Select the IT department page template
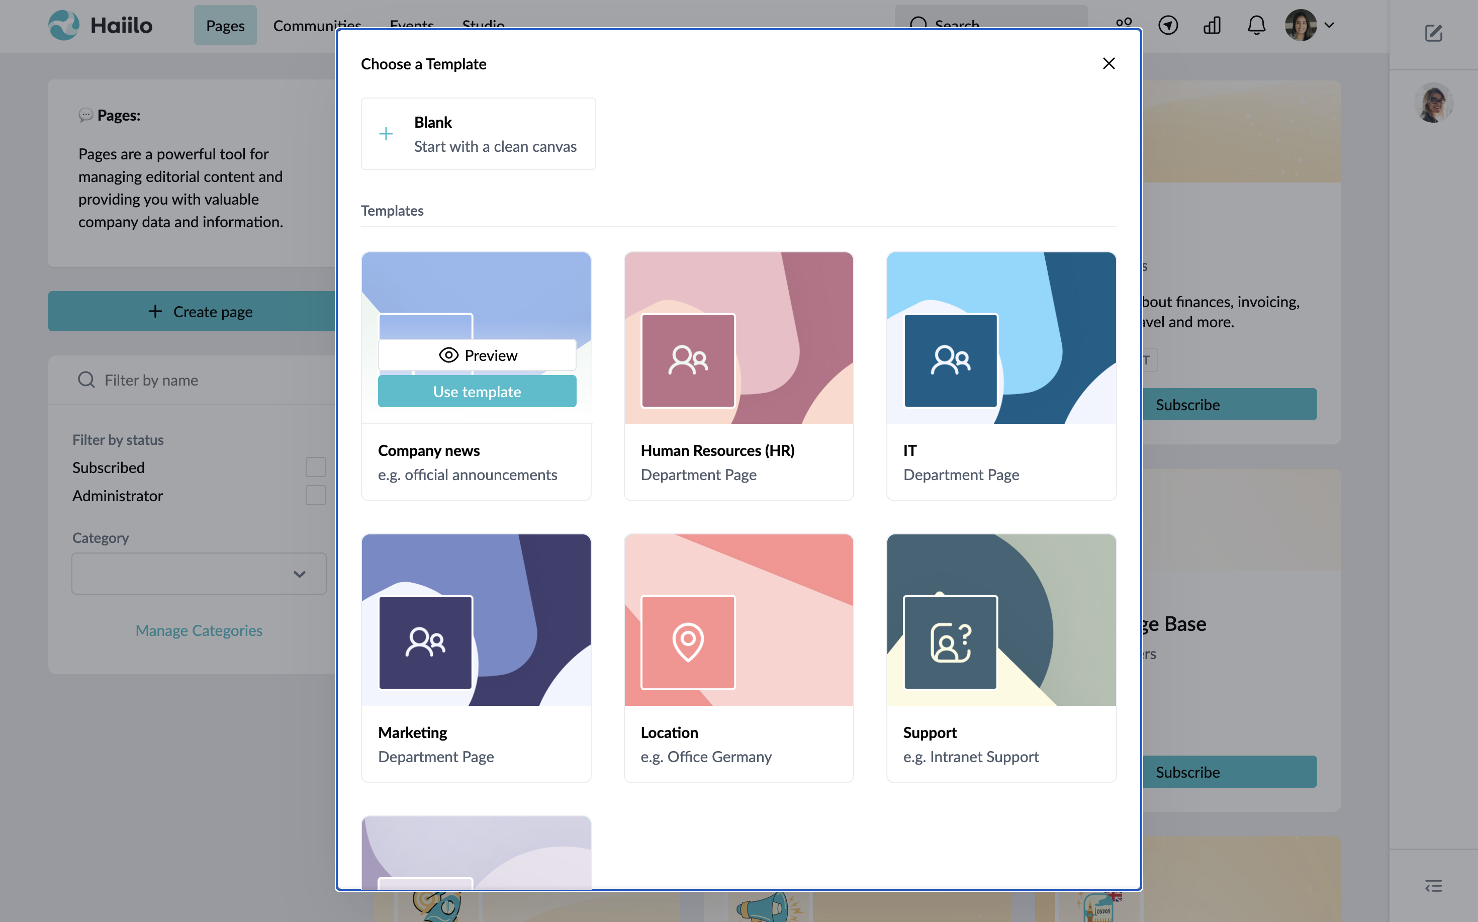This screenshot has height=922, width=1478. pyautogui.click(x=1001, y=376)
